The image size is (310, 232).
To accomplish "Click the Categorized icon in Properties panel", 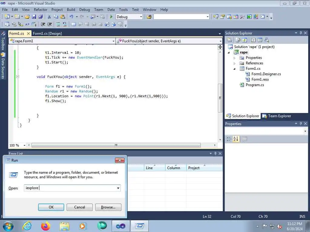I will (x=229, y=139).
